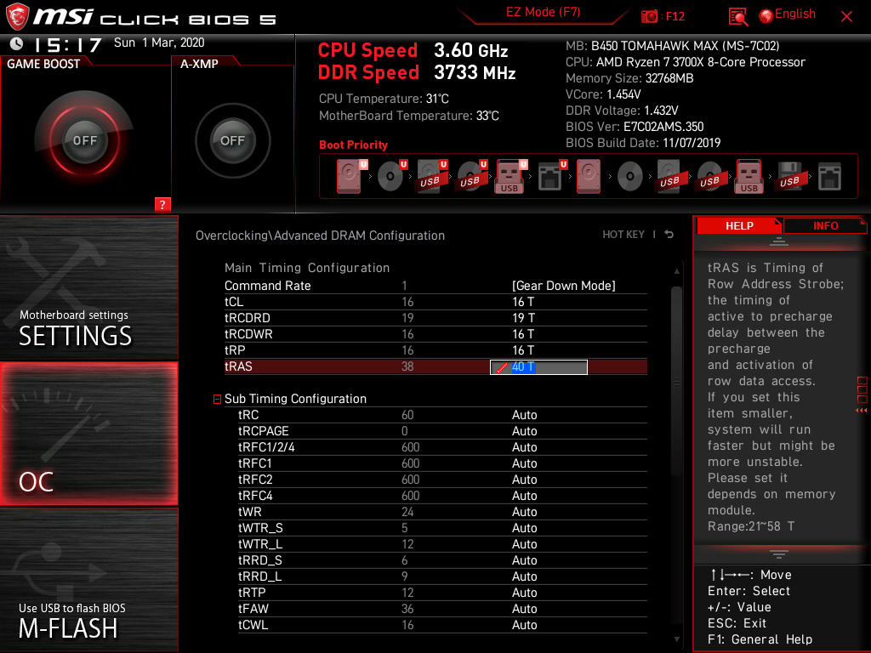Select the non-UEFI optical drive boot icon
The image size is (871, 653).
click(630, 177)
